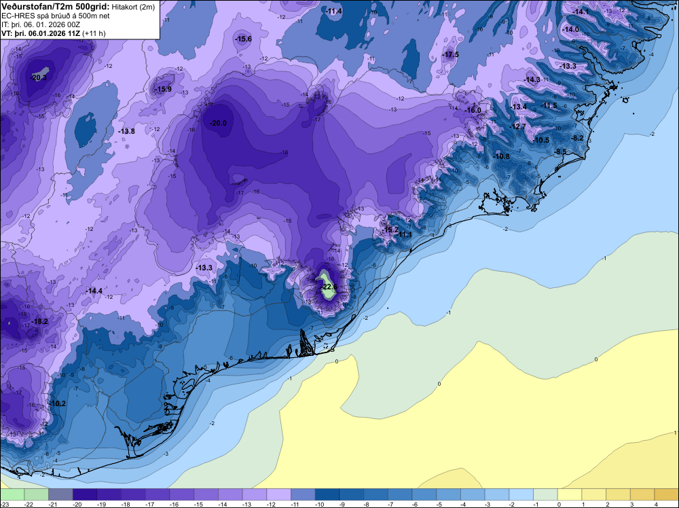Viewport: 679px width, 508px height.
Task: Select the -15.9 temperature value
Action: pos(163,89)
